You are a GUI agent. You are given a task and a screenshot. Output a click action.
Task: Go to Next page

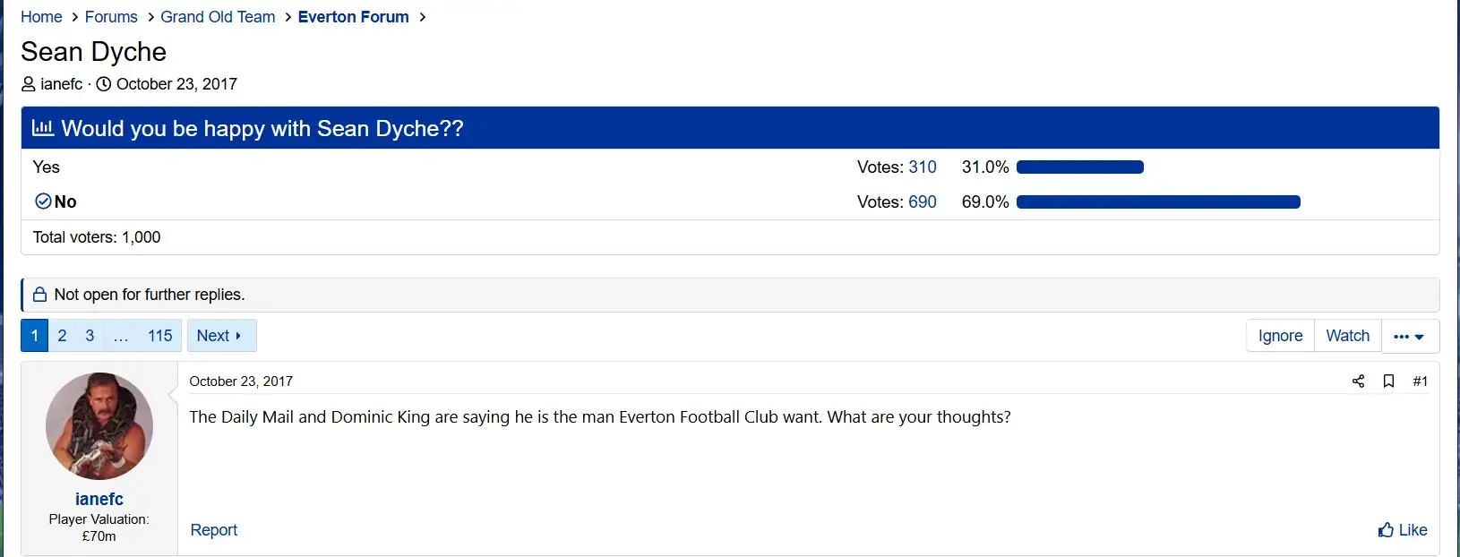pyautogui.click(x=220, y=336)
